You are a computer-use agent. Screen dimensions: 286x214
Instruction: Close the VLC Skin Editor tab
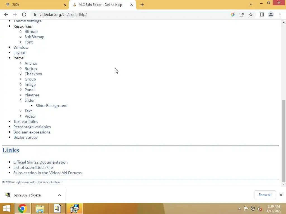tap(132, 5)
